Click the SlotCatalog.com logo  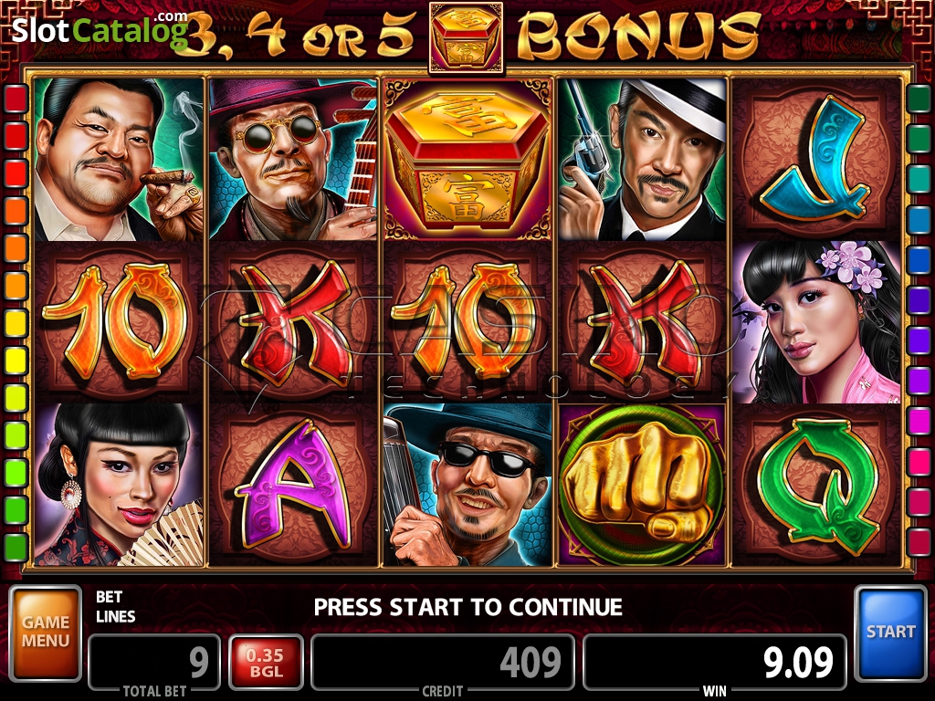[100, 29]
